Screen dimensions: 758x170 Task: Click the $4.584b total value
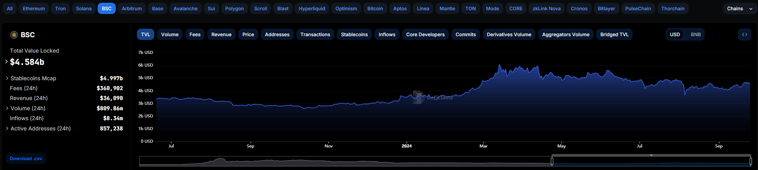pyautogui.click(x=27, y=62)
